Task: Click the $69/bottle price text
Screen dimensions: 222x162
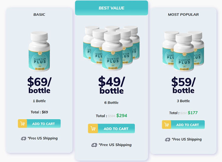Action: [x=39, y=85]
